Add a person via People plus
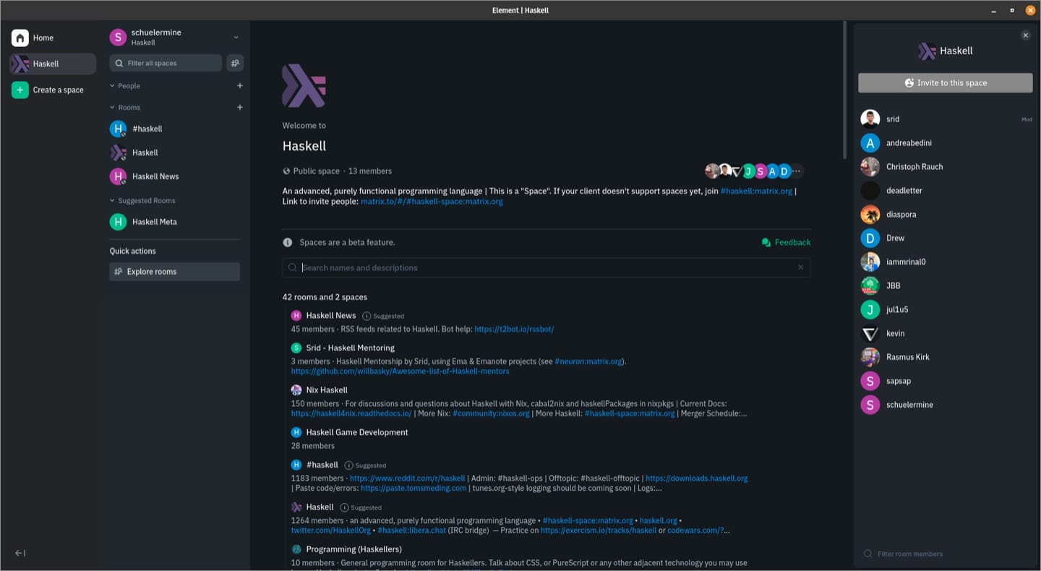 (240, 86)
